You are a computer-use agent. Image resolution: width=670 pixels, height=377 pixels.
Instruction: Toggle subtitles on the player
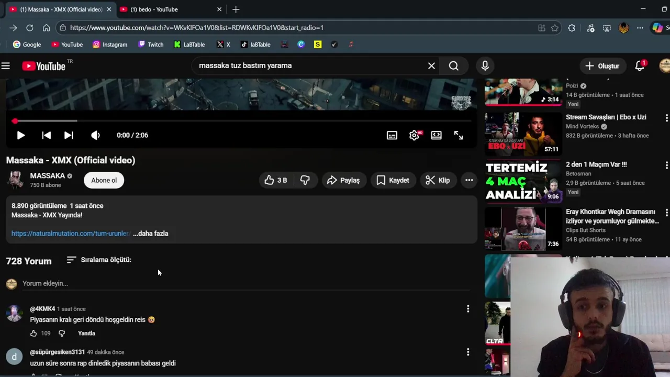[392, 135]
